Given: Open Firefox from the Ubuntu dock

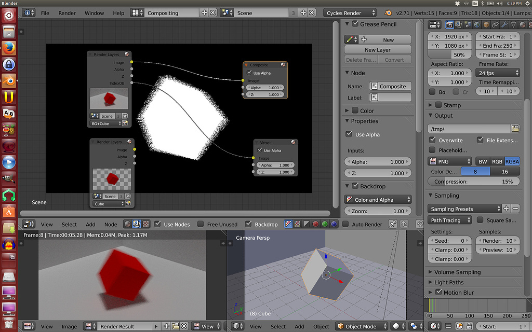Looking at the screenshot, I should (x=9, y=47).
